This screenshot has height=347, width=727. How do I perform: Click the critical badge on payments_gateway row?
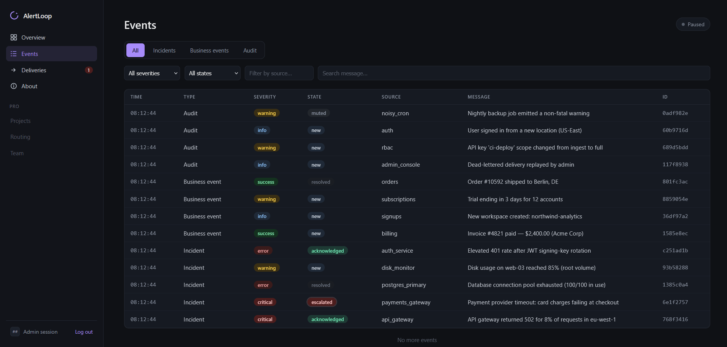265,302
